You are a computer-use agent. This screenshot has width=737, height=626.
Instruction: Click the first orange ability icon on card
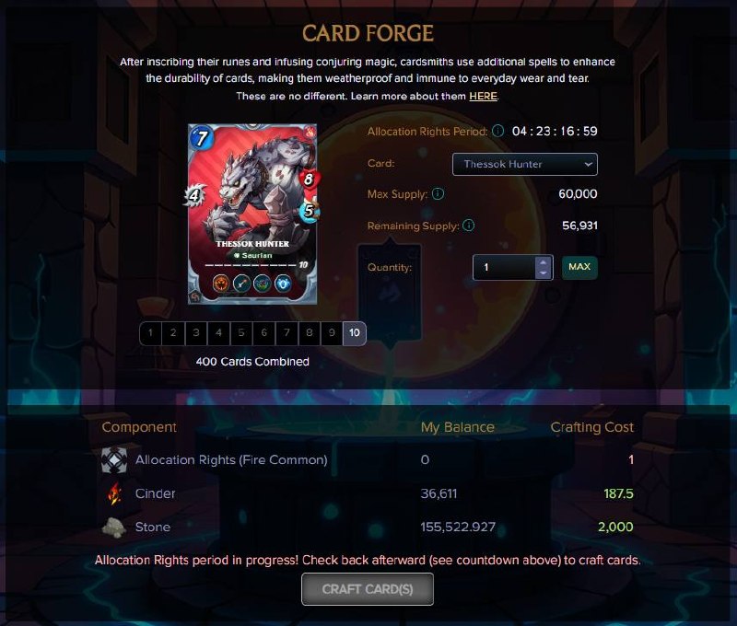[x=221, y=284]
